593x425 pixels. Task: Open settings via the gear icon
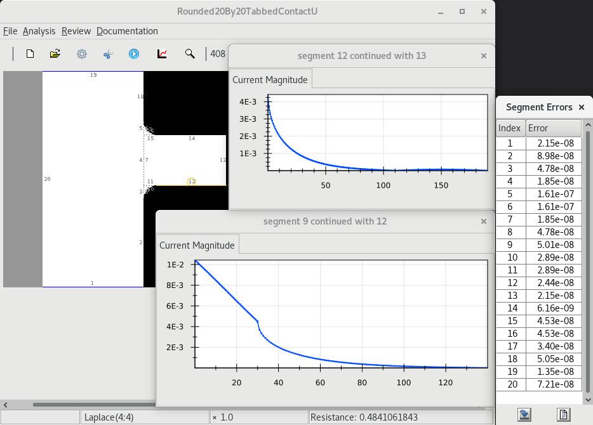(82, 54)
